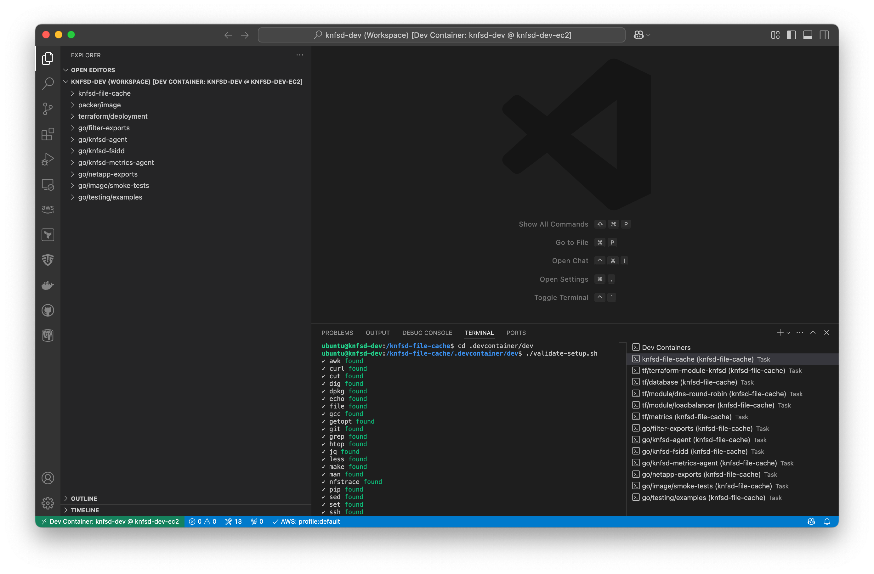874x574 pixels.
Task: Expand the knfsd-file-cache folder
Action: 186,93
